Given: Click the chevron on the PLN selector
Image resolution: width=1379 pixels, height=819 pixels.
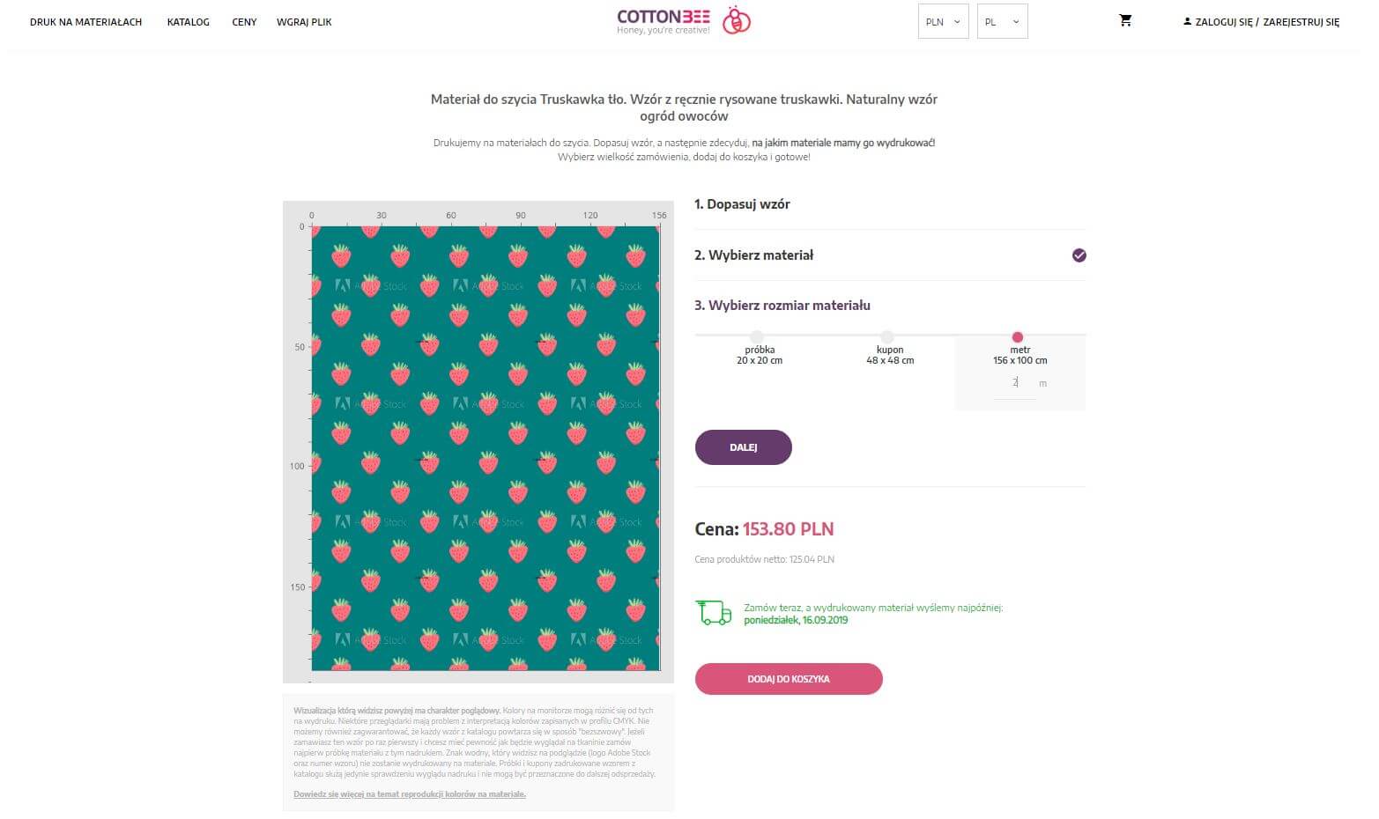Looking at the screenshot, I should point(955,22).
